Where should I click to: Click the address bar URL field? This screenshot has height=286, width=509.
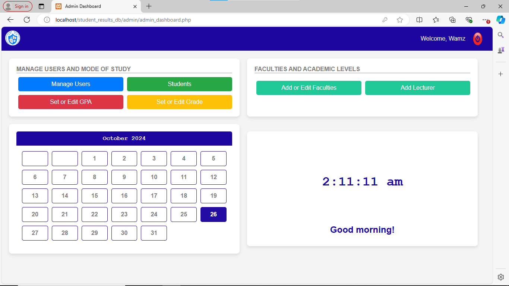(209, 20)
